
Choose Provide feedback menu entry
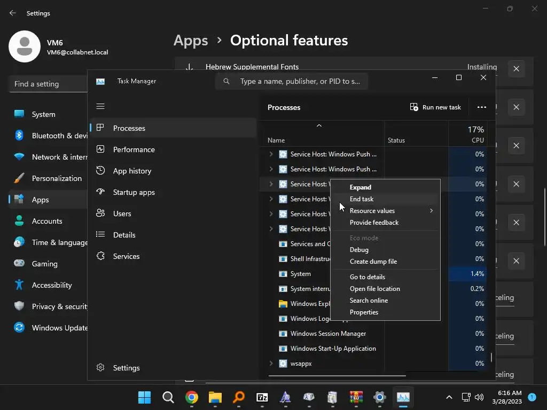pos(385,223)
